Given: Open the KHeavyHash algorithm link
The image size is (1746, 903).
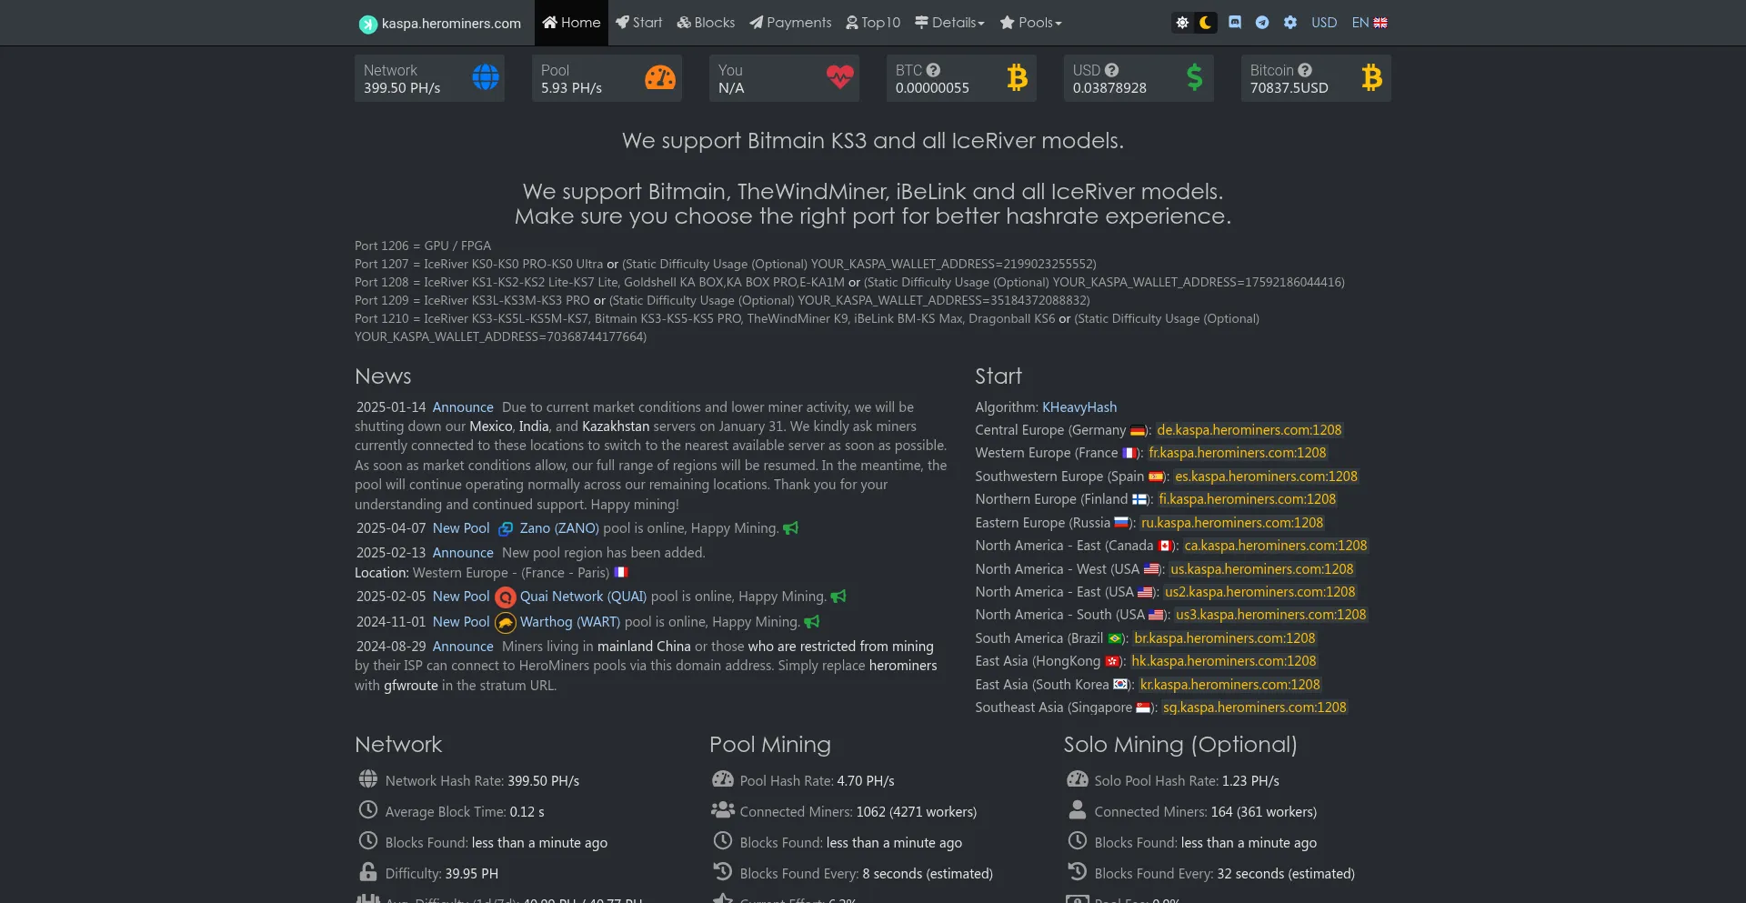Looking at the screenshot, I should tap(1079, 407).
